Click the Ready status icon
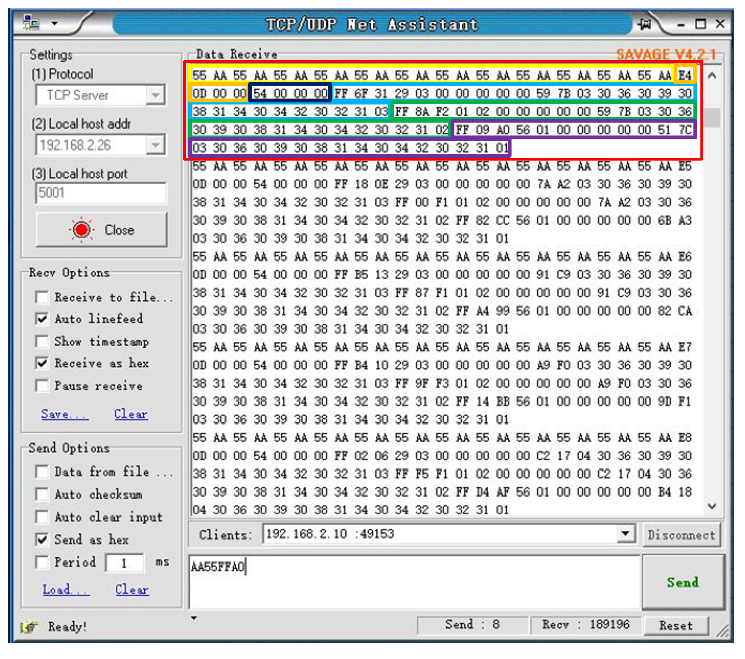Screen dimensions: 745x659 [30, 627]
